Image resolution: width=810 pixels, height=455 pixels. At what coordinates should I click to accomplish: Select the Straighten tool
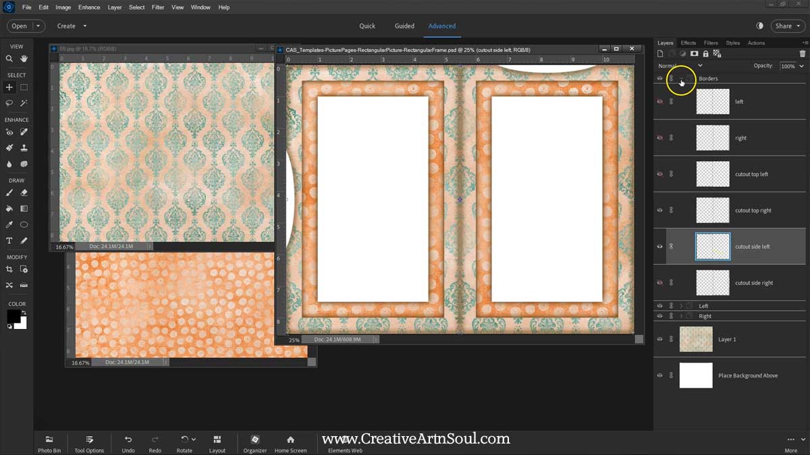24,285
